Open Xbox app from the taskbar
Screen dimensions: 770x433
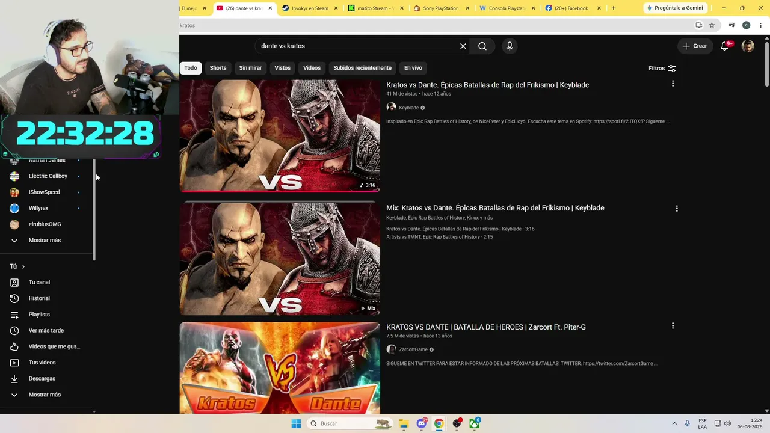[475, 423]
